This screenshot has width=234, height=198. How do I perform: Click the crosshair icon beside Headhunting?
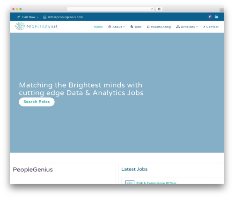coord(148,27)
